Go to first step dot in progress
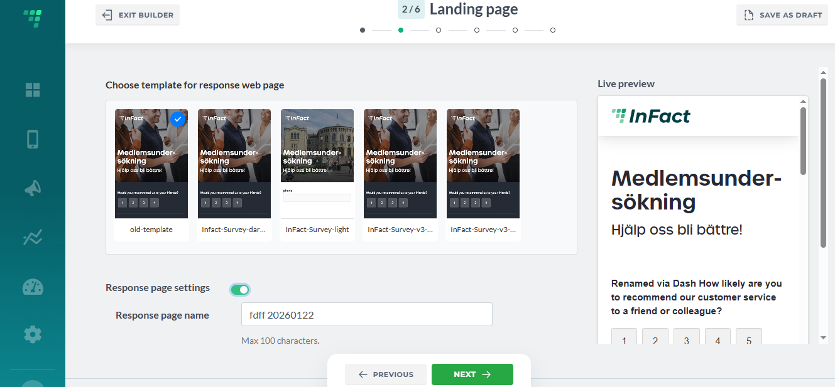Image resolution: width=835 pixels, height=387 pixels. coord(363,30)
